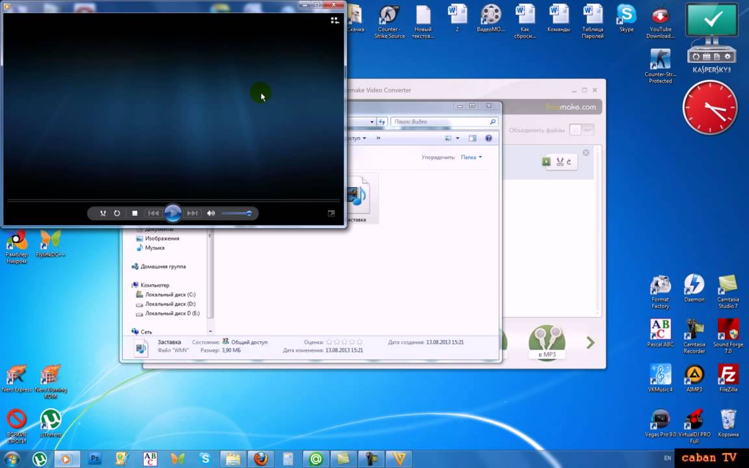Open the view options dropdown arrow
Viewport: 749px width, 468px height.
click(x=458, y=138)
